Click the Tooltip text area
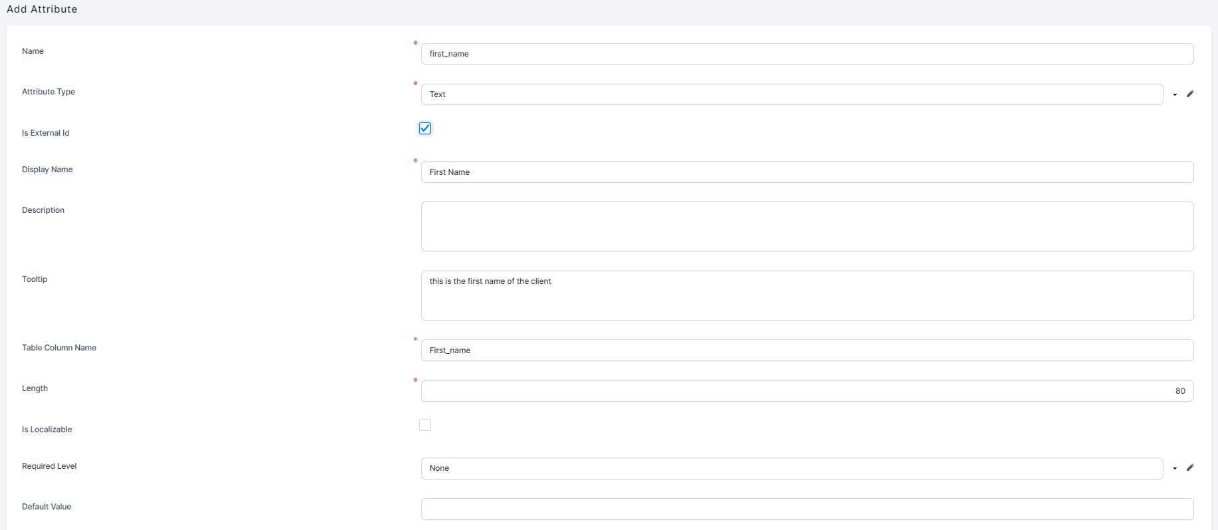This screenshot has width=1218, height=530. click(807, 295)
